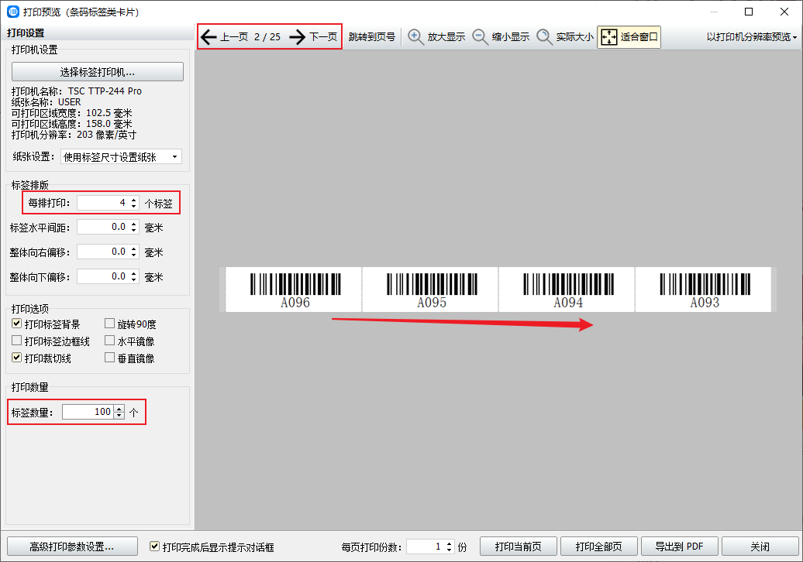
Task: Click the 整体向下偏移 stepper arrows
Action: [133, 276]
